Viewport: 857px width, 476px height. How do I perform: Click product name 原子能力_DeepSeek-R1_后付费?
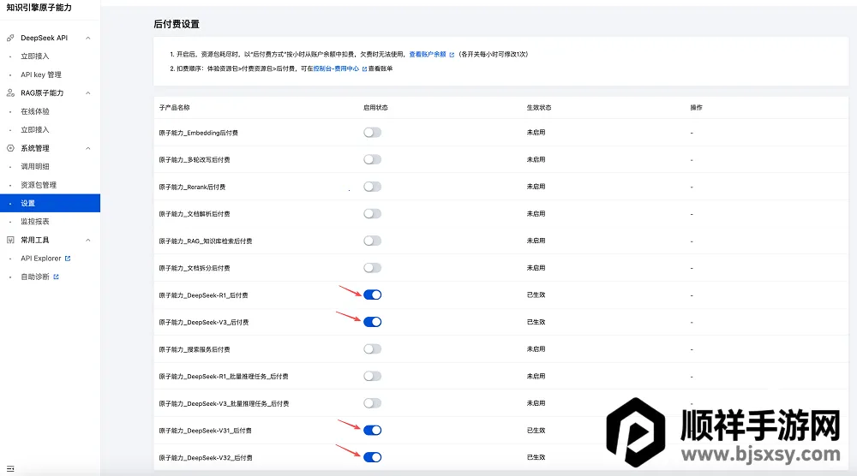tap(203, 295)
